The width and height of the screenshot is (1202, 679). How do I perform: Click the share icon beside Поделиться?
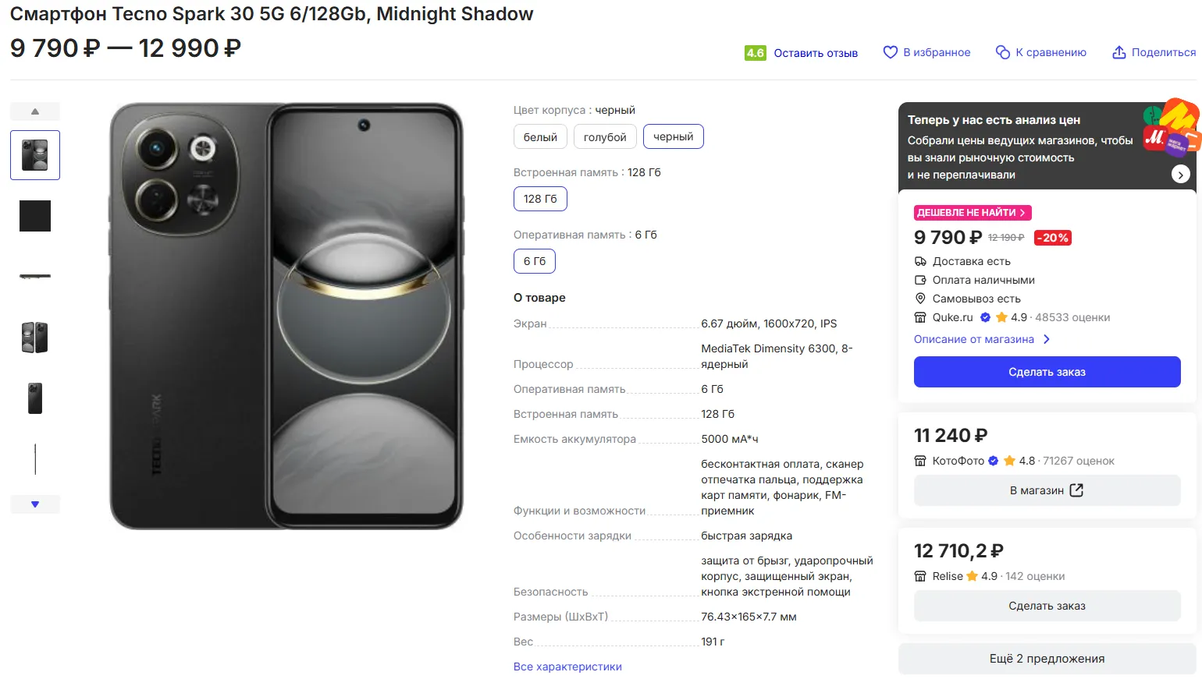[x=1119, y=52]
